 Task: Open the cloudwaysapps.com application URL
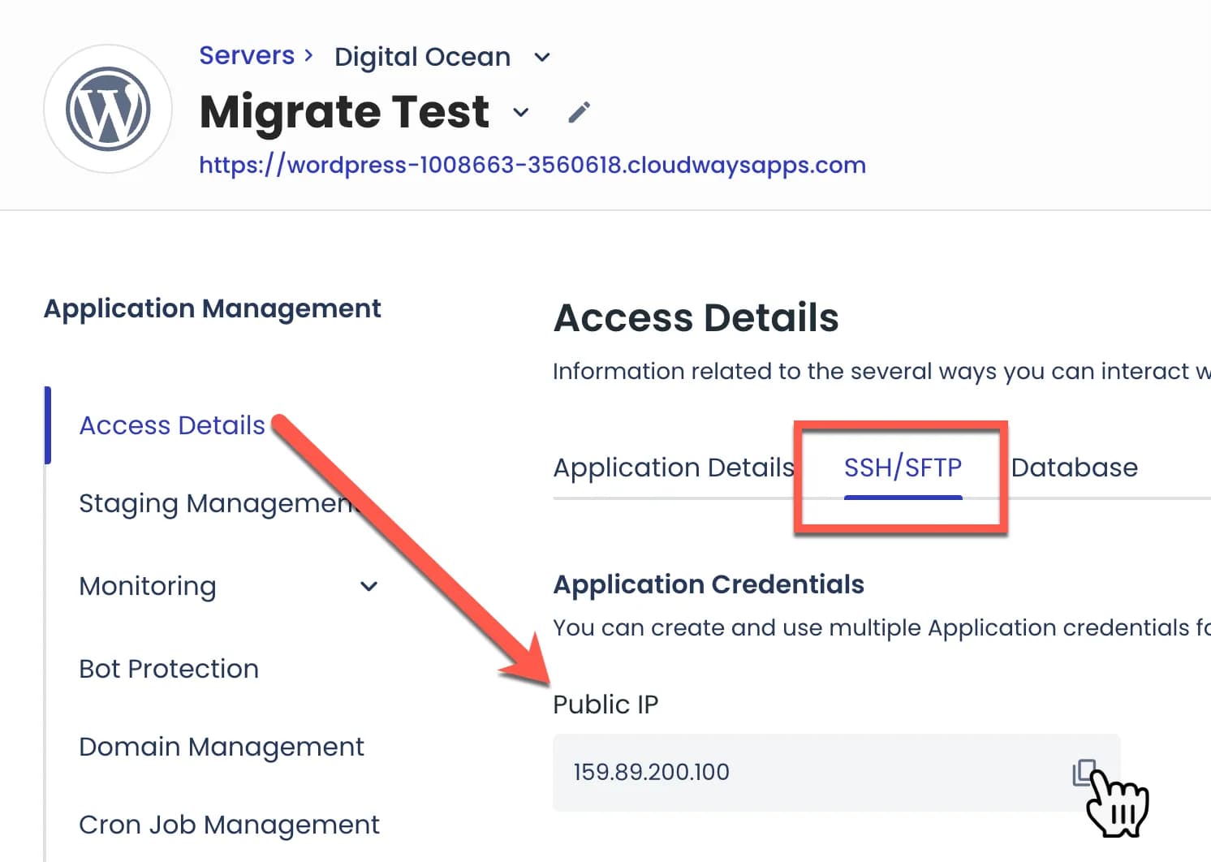532,165
